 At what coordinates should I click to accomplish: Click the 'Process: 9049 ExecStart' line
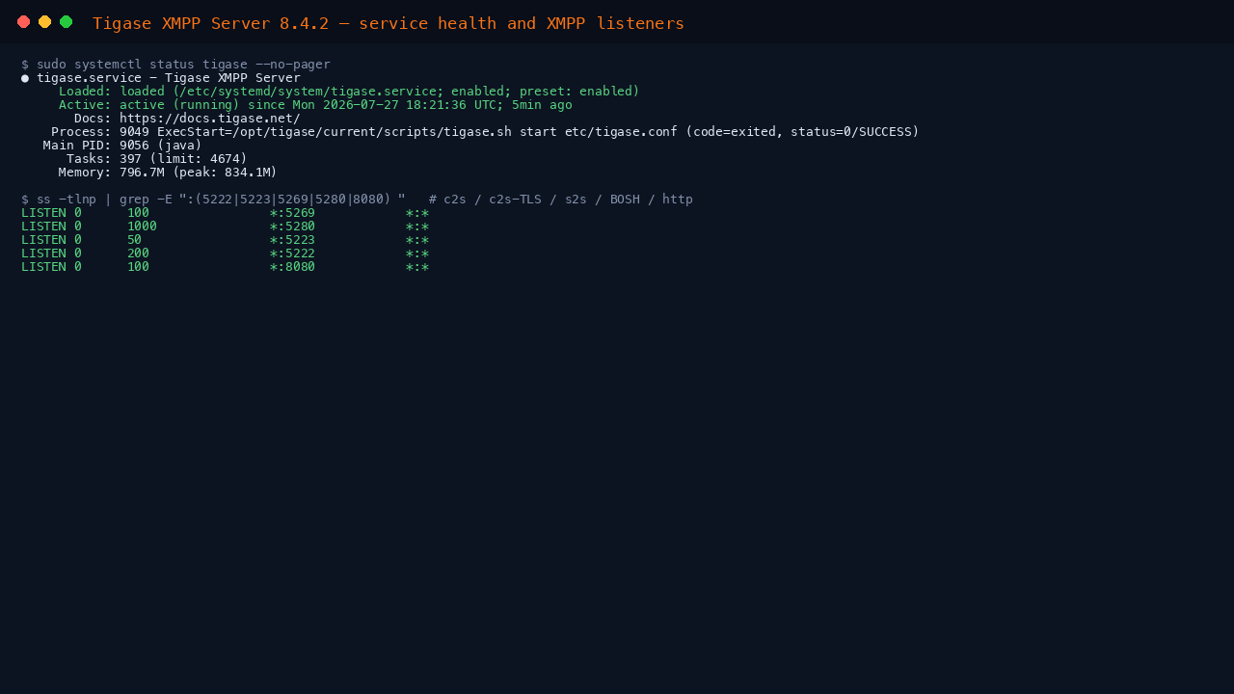click(485, 132)
